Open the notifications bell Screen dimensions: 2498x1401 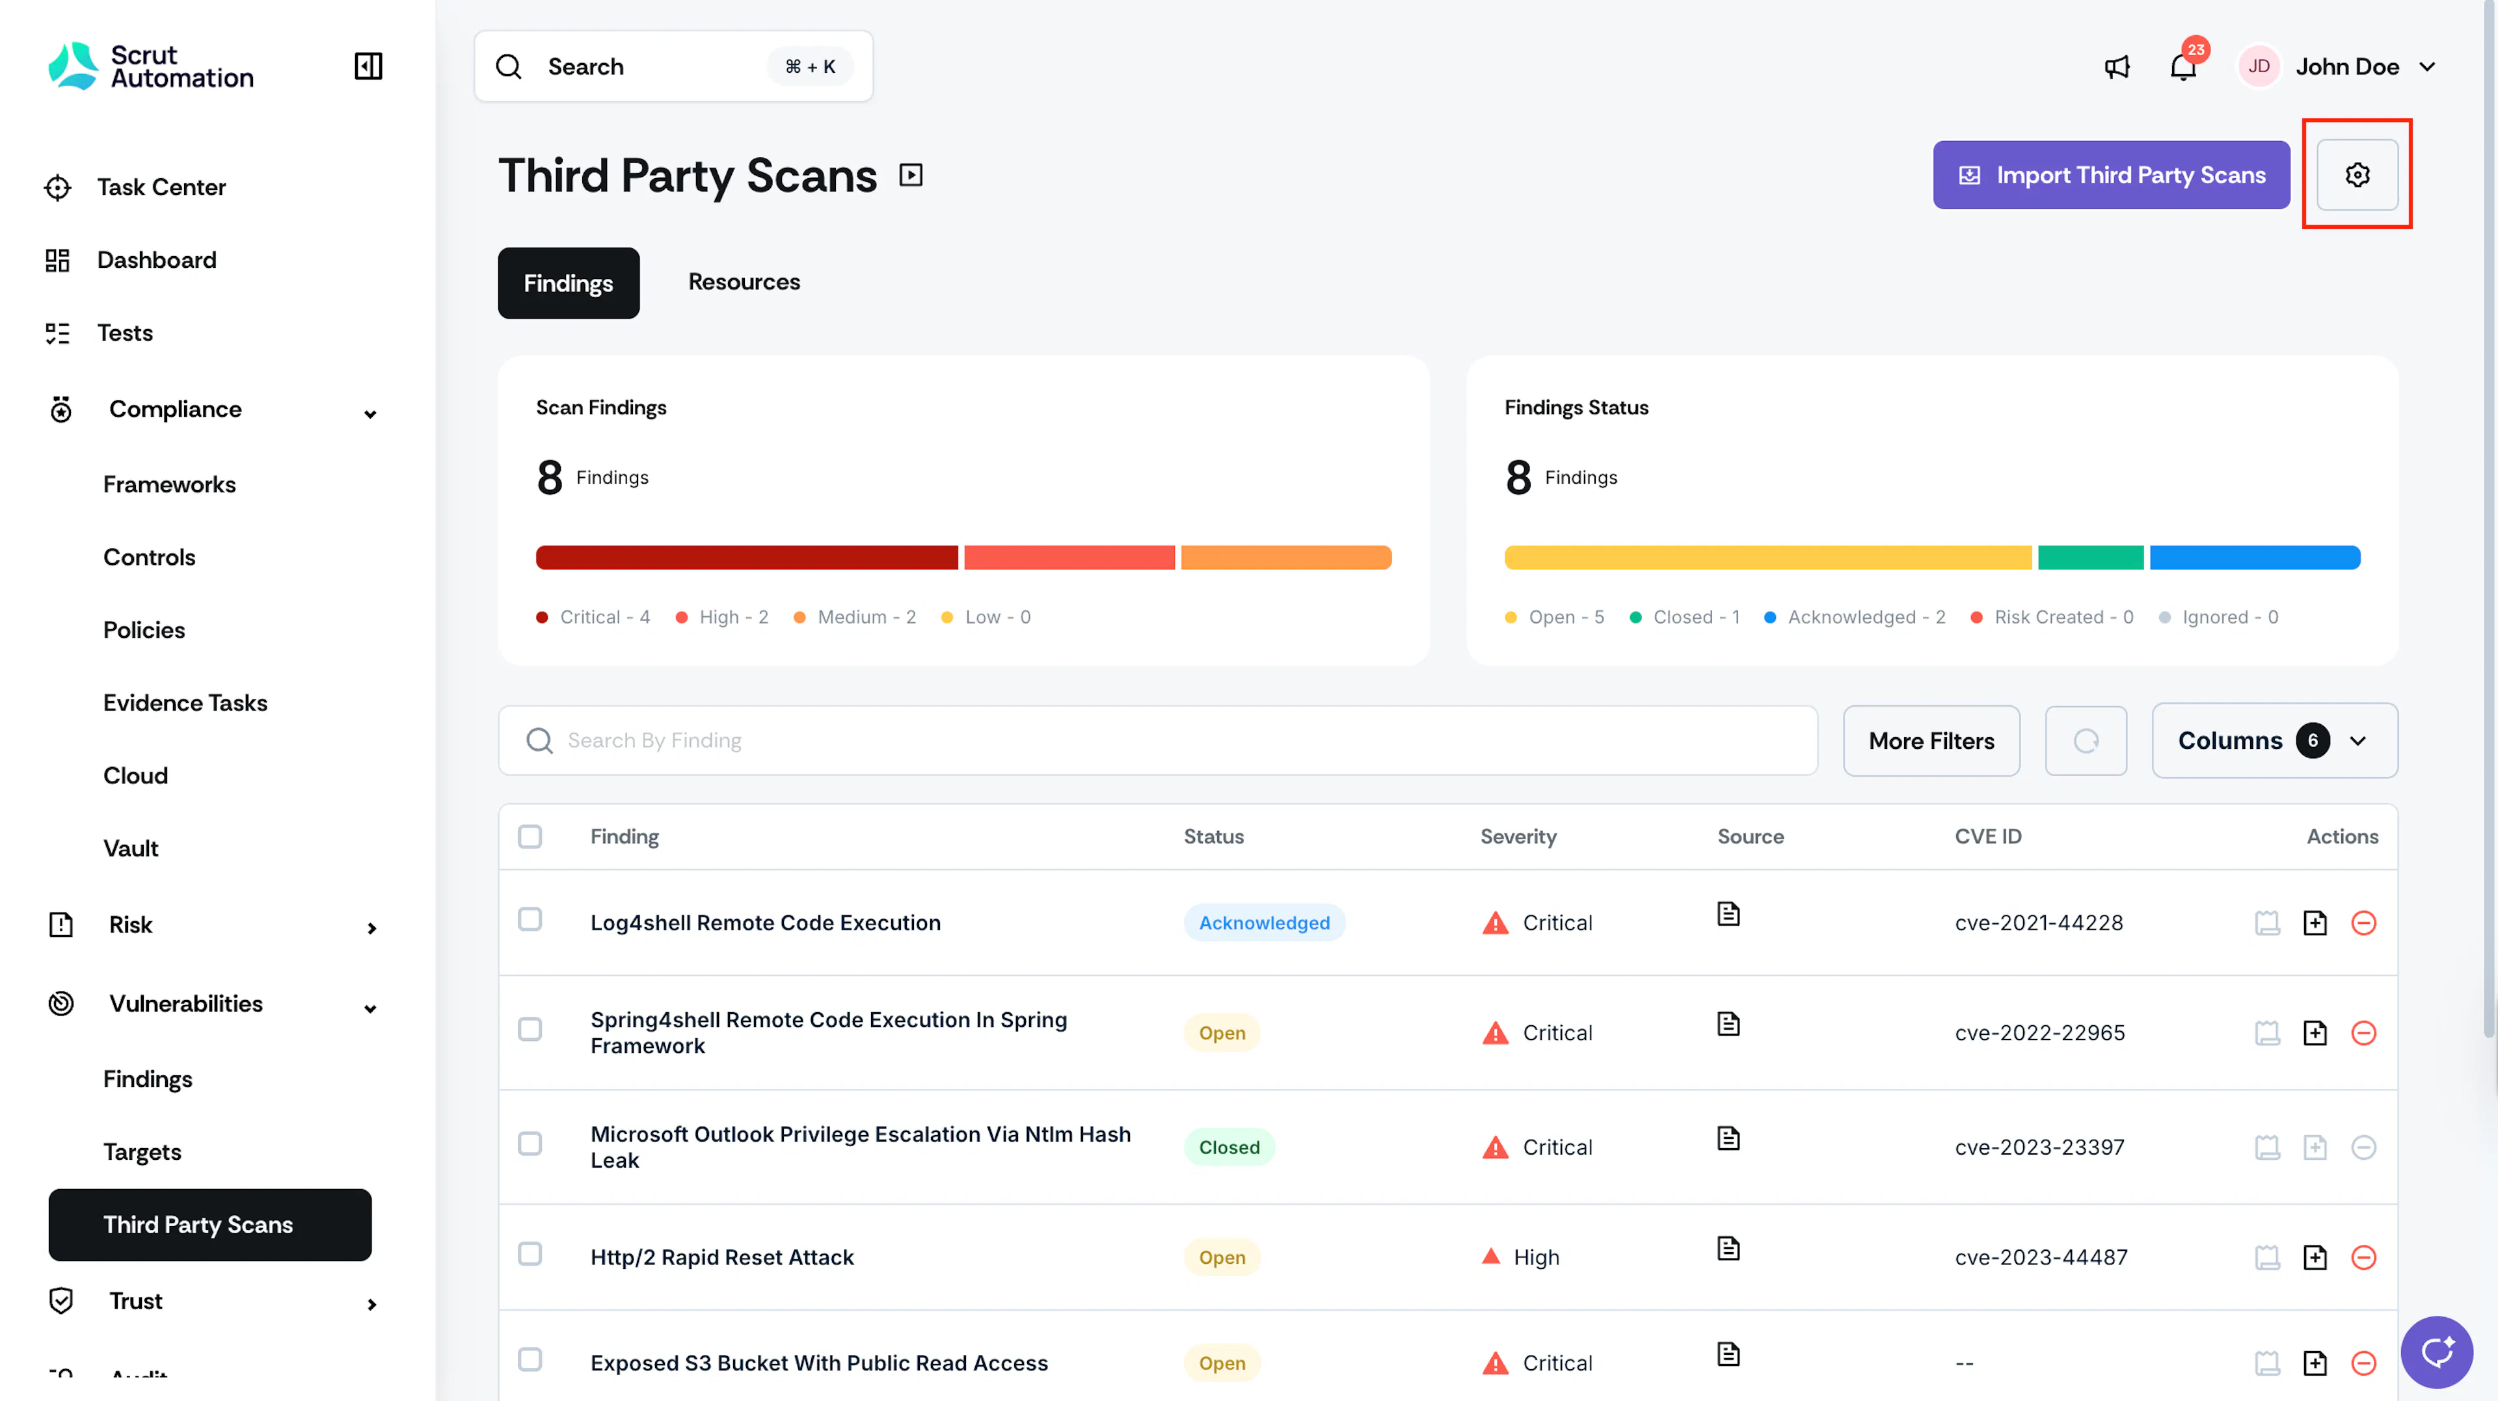click(x=2183, y=66)
